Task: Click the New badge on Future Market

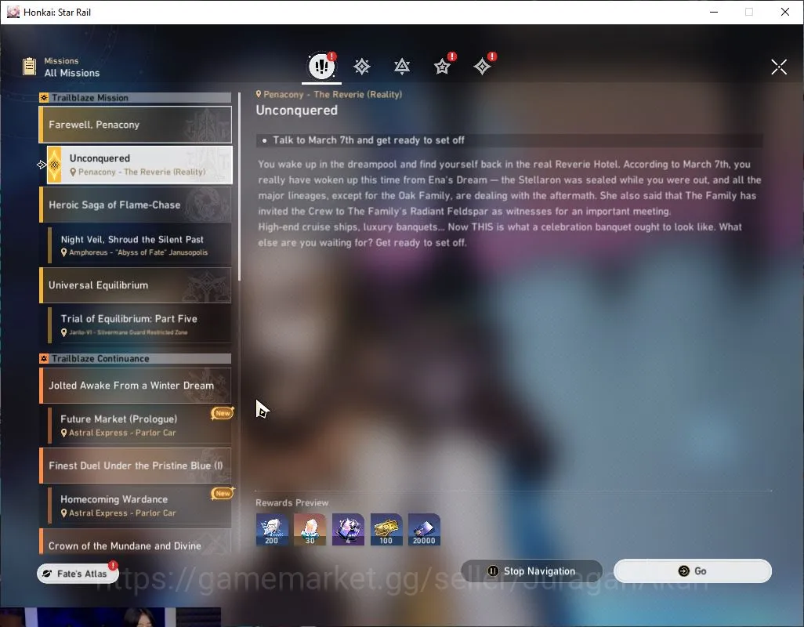Action: (223, 413)
